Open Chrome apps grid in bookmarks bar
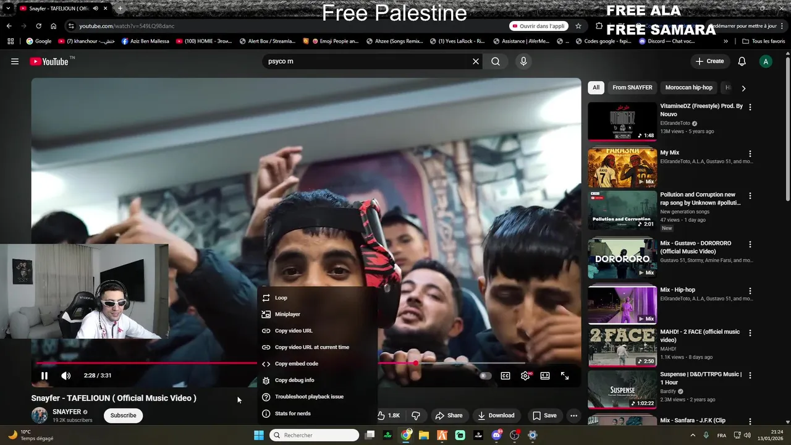 11,41
